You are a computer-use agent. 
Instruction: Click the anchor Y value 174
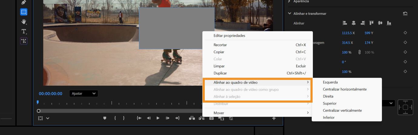click(x=368, y=43)
